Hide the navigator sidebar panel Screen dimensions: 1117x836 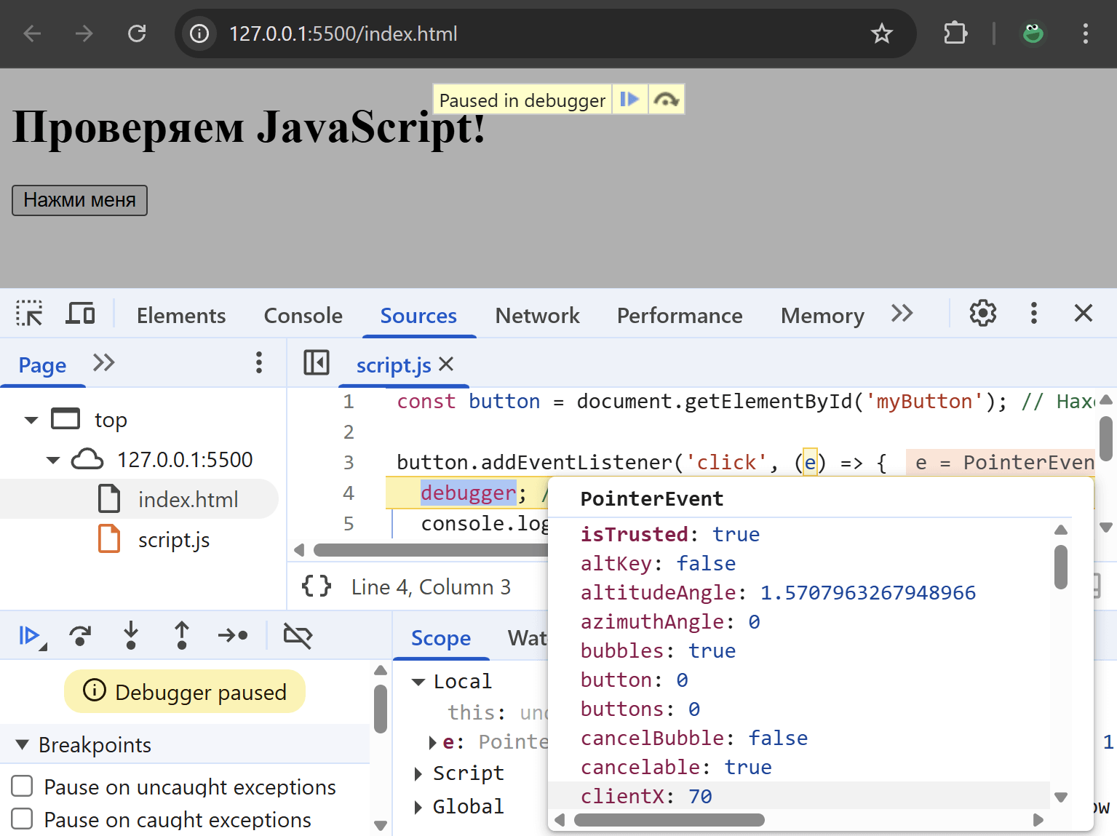[x=317, y=363]
